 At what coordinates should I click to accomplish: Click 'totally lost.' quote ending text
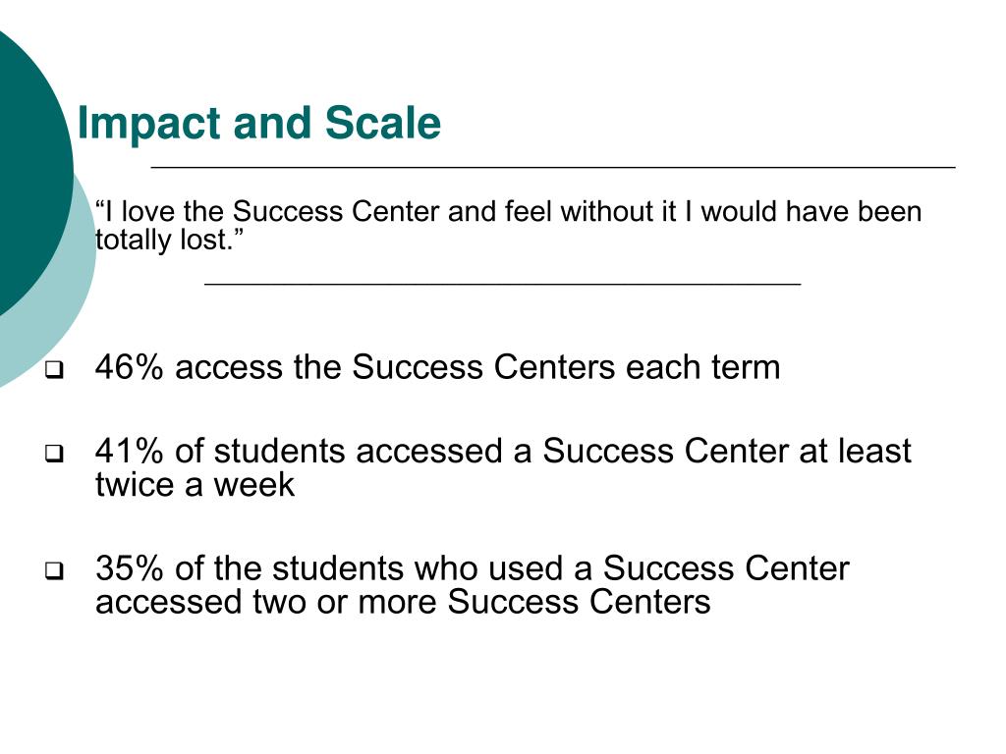[170, 240]
